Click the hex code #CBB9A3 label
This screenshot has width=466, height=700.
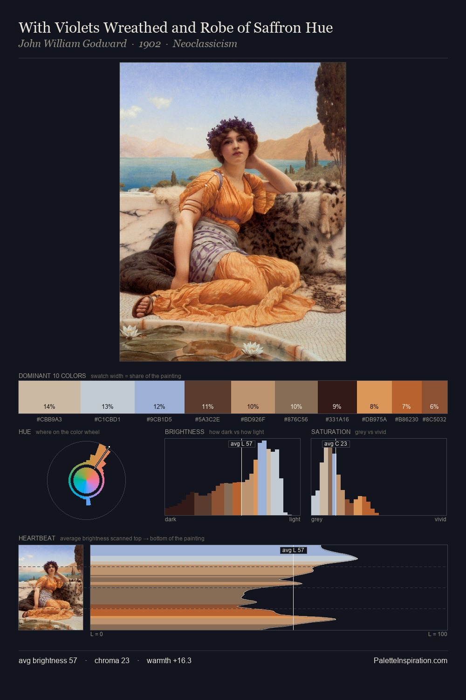point(49,420)
